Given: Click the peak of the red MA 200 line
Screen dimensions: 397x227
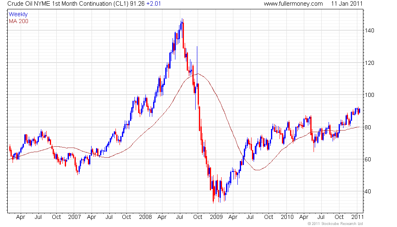Looking at the screenshot, I should [x=198, y=74].
